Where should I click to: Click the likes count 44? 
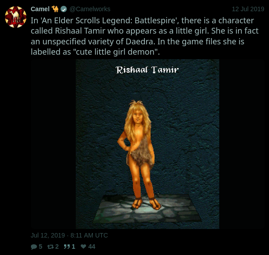[x=92, y=246]
